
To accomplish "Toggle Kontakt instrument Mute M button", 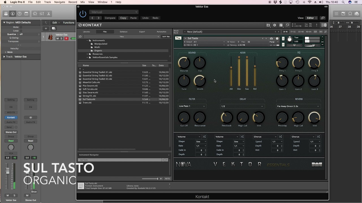I will point(283,45).
